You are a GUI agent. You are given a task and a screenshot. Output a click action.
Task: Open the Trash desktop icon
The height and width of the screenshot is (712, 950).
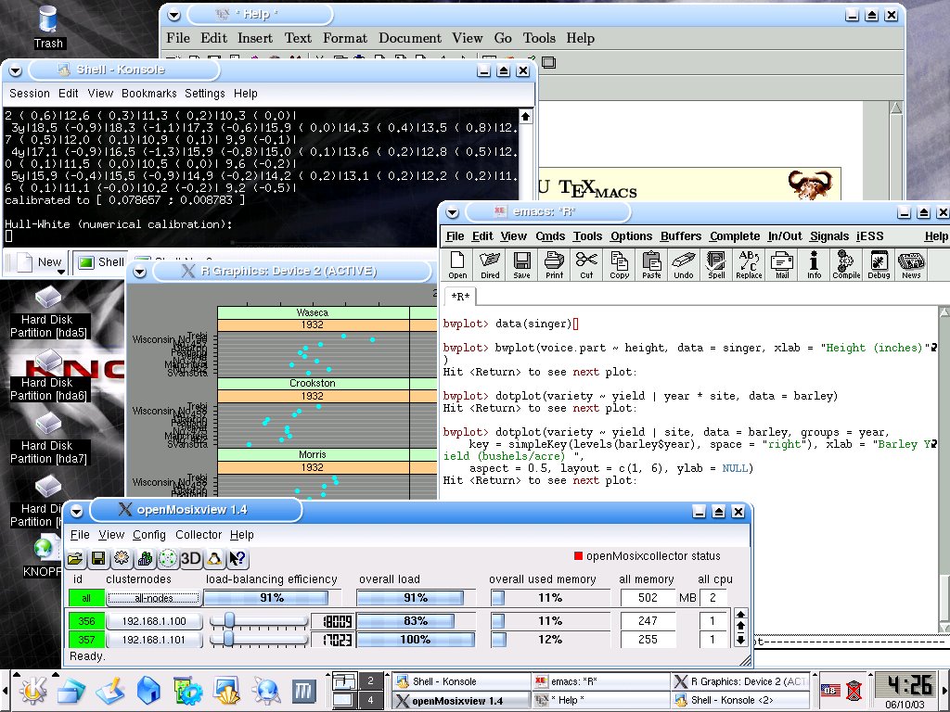48,27
